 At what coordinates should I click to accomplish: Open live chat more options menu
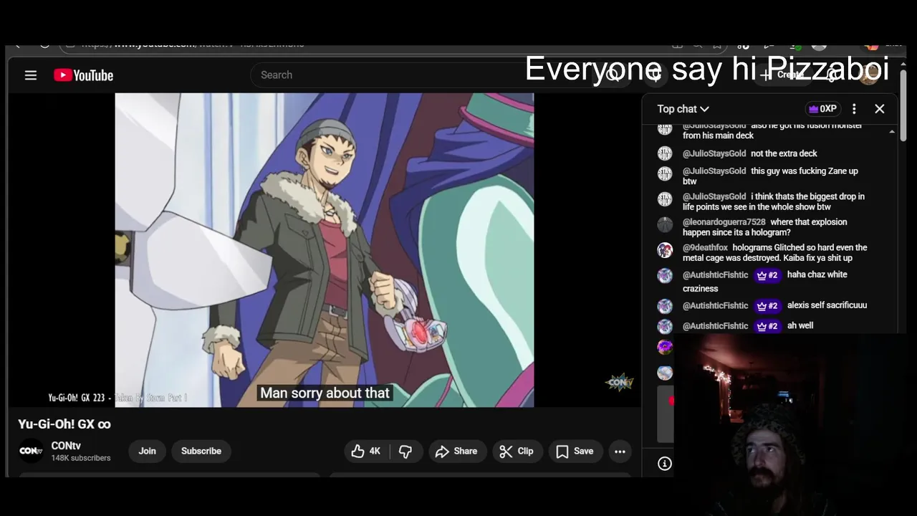[x=854, y=109]
